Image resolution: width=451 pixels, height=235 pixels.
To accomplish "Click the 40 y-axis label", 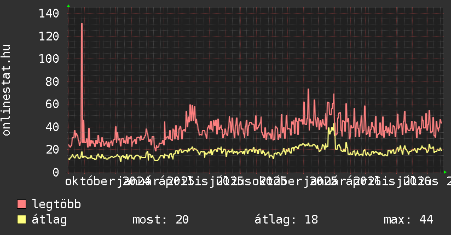I will (x=53, y=127).
